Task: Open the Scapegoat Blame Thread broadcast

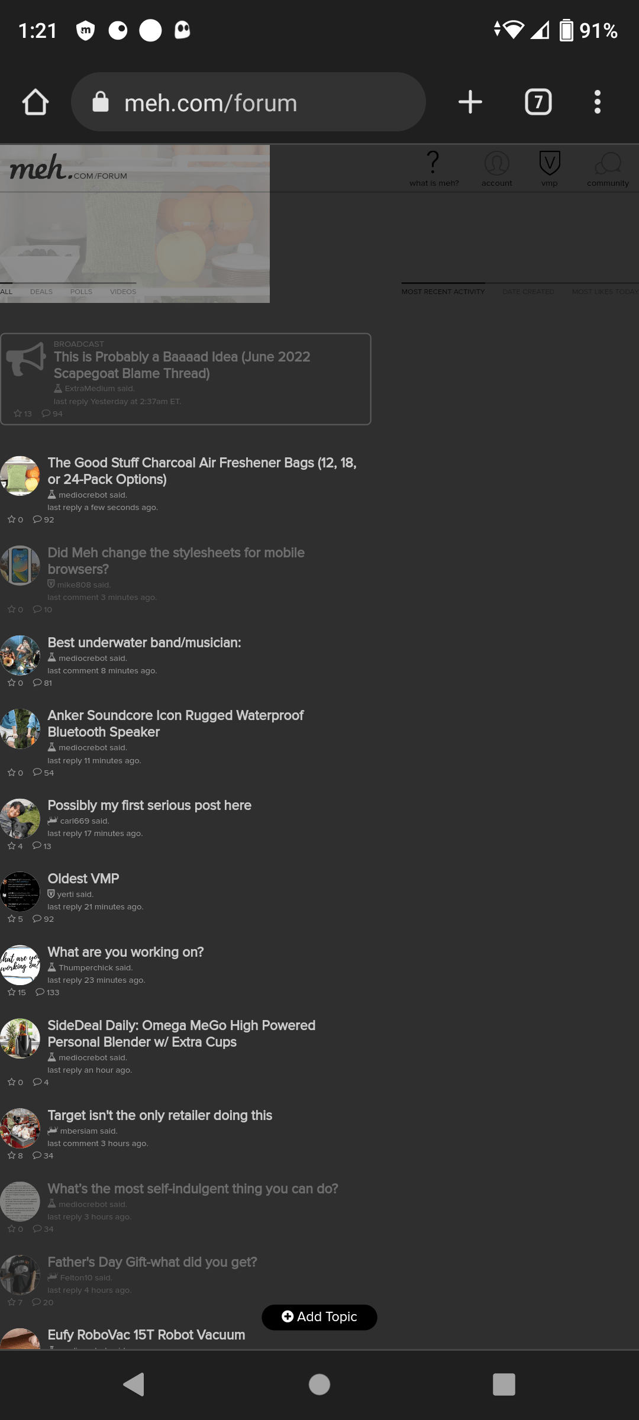Action: (182, 365)
